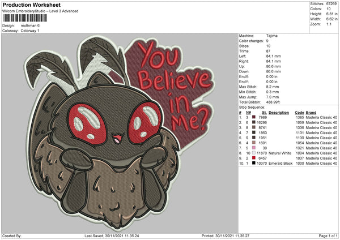Image resolution: width=340 pixels, height=240 pixels.
Task: Click thread code '1000' in the table
Action: click(300, 164)
